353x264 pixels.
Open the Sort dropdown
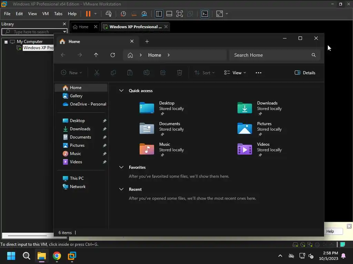pyautogui.click(x=204, y=73)
